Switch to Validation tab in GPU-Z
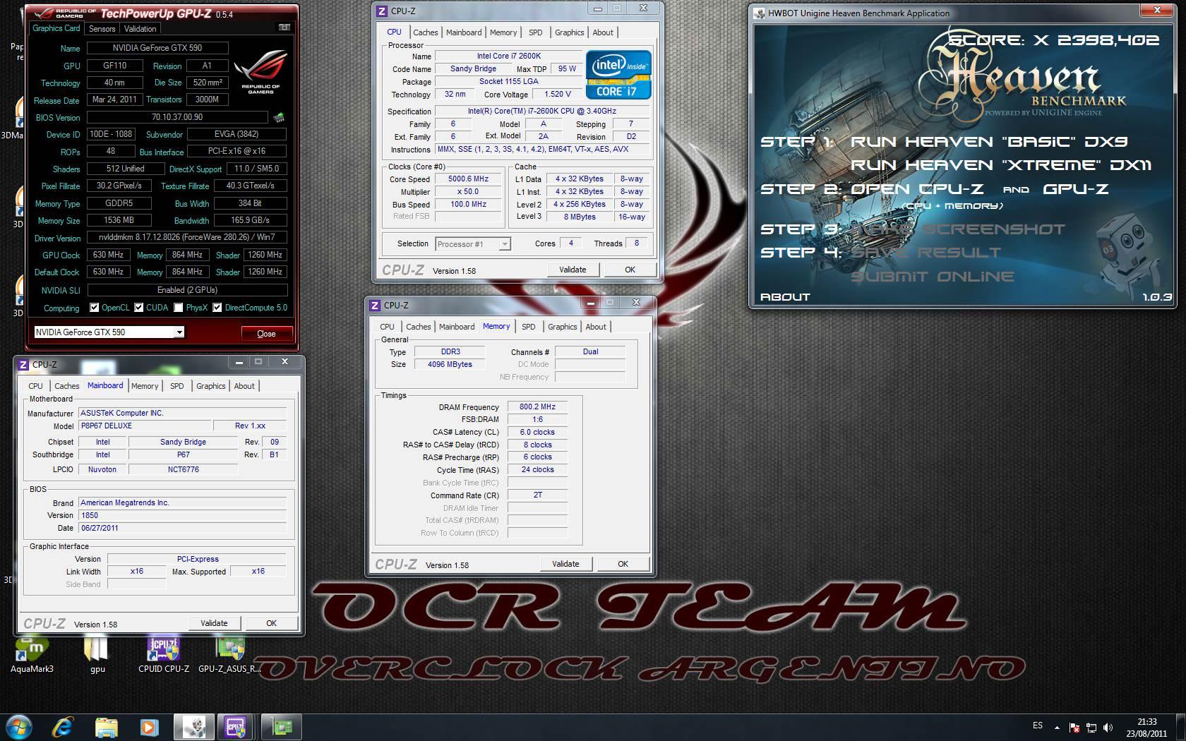 pos(140,29)
